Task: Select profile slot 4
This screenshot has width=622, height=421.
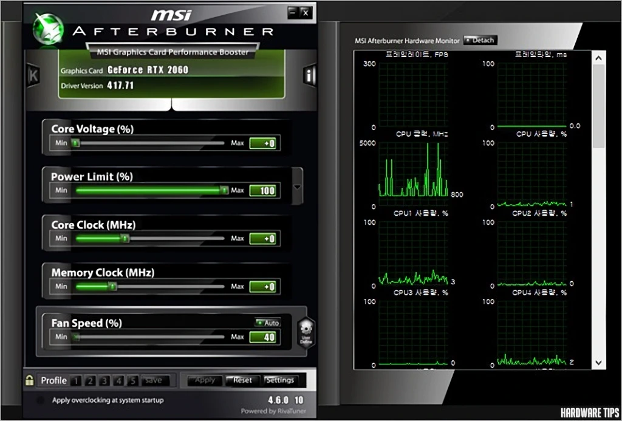Action: pos(118,381)
